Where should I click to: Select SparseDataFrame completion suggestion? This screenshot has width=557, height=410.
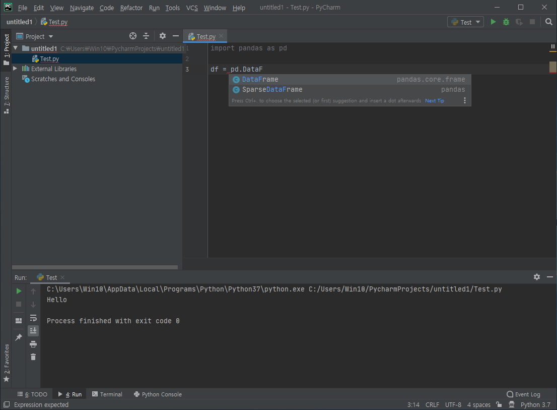[350, 89]
